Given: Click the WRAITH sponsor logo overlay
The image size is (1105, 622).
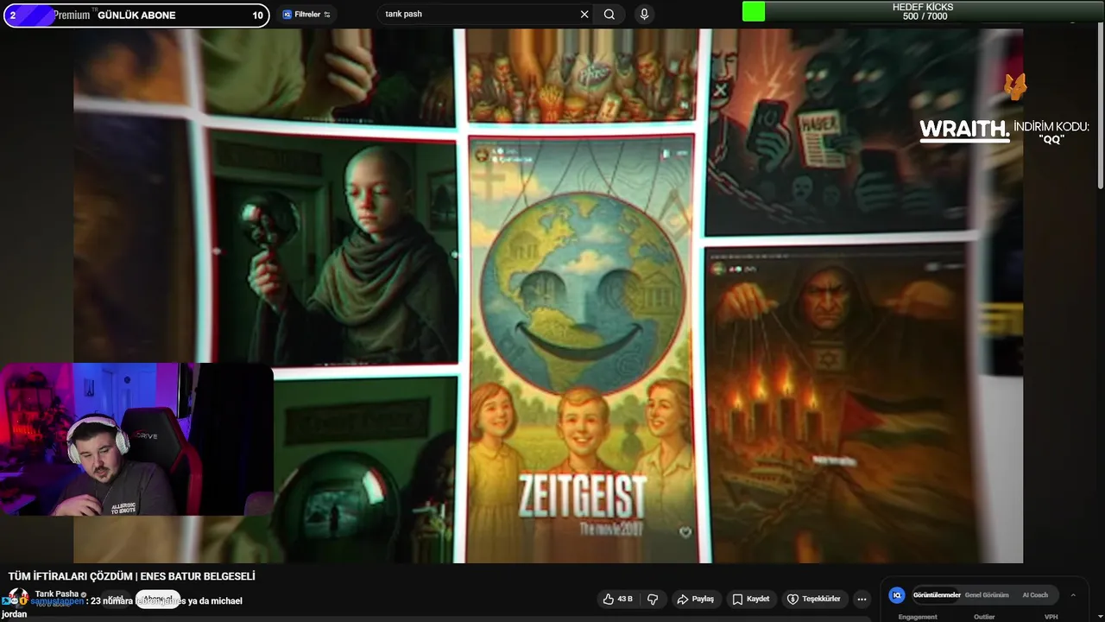Looking at the screenshot, I should click(964, 130).
